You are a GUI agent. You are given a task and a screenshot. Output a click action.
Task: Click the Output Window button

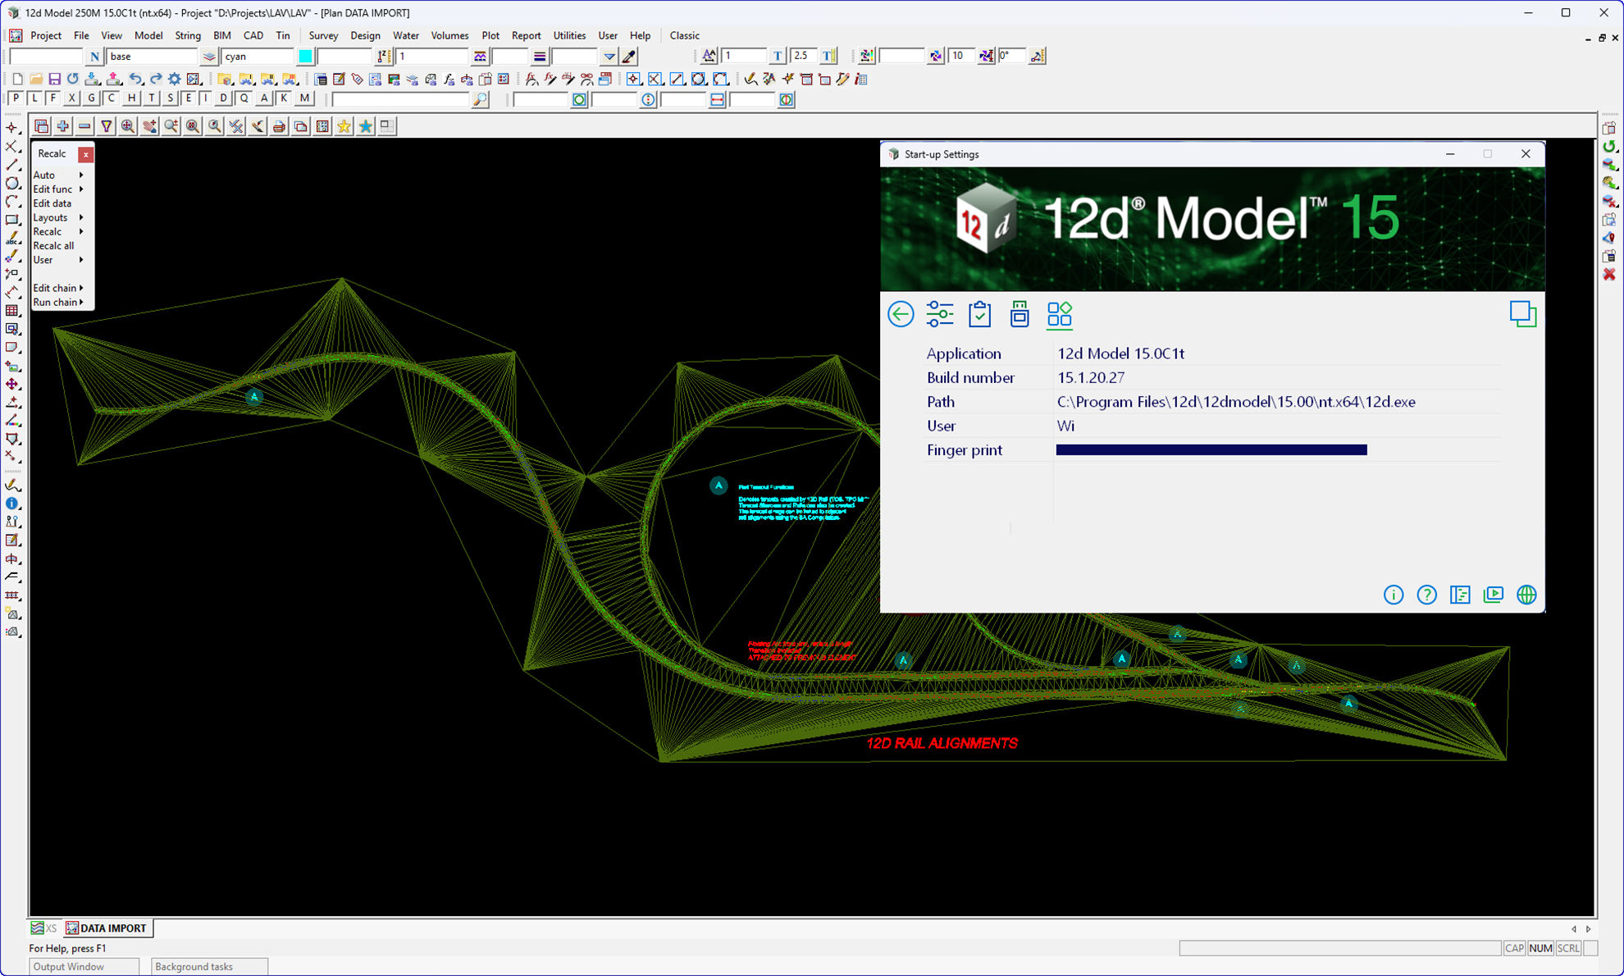pos(84,966)
